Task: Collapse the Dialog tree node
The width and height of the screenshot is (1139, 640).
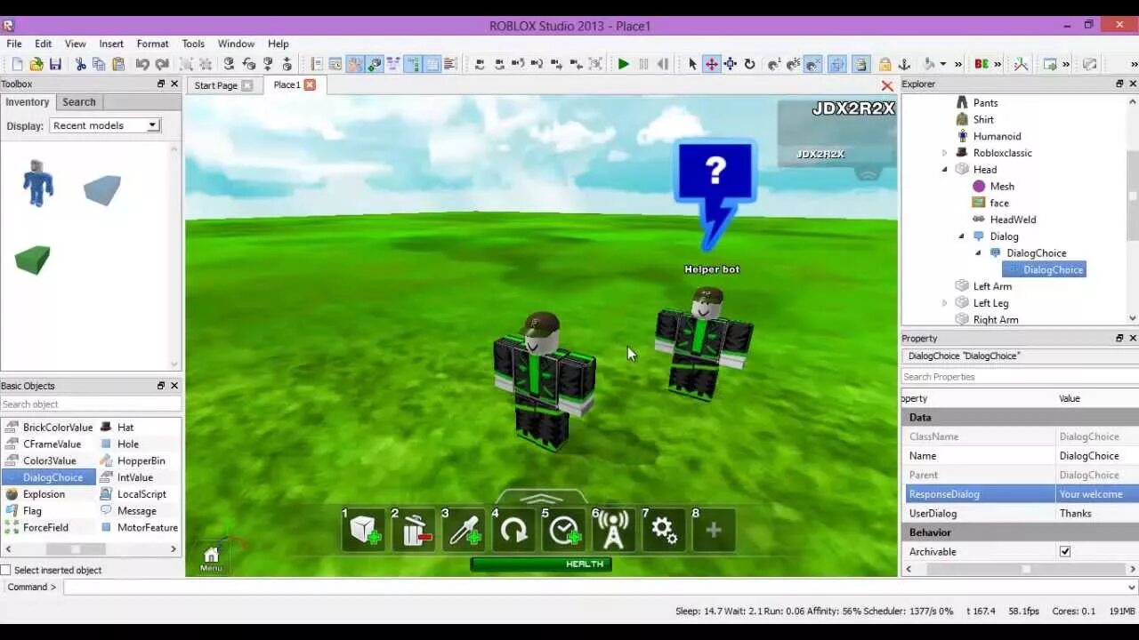Action: pos(961,236)
